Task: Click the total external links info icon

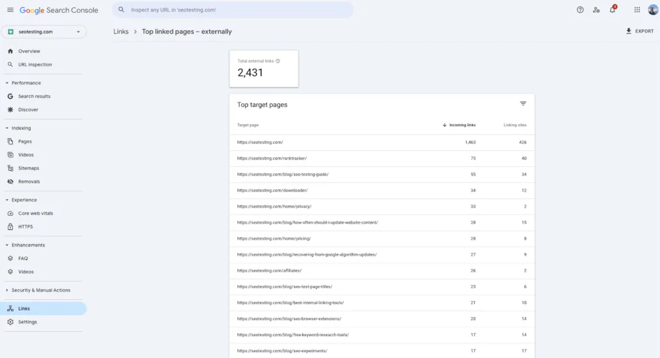Action: point(278,61)
